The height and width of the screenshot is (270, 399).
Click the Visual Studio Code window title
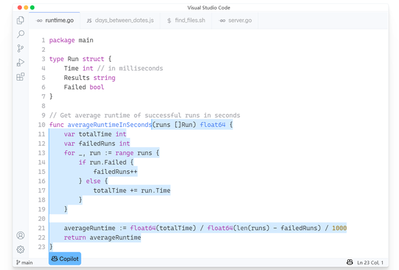click(209, 7)
